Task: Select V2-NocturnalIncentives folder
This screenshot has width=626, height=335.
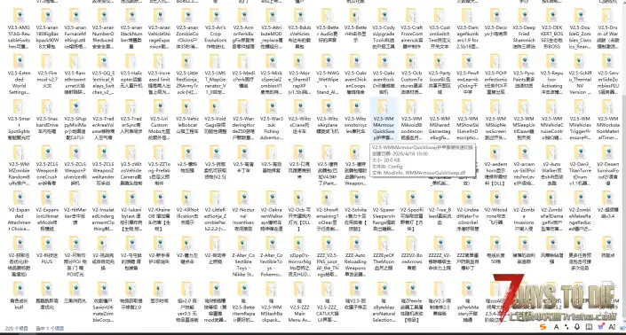Action: tap(243, 211)
